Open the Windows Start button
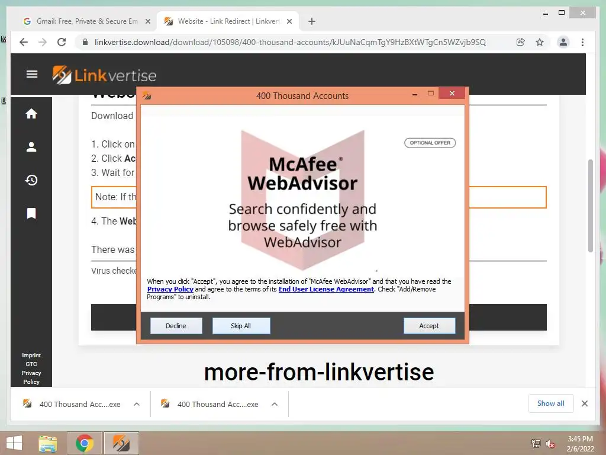The width and height of the screenshot is (606, 455). (14, 443)
